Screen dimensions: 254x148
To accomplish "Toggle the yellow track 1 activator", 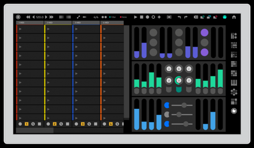I will (27, 124).
